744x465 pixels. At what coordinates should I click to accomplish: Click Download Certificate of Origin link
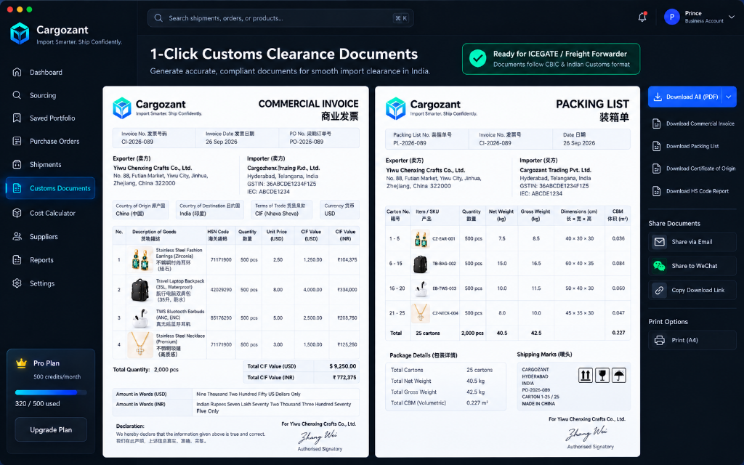[701, 169]
